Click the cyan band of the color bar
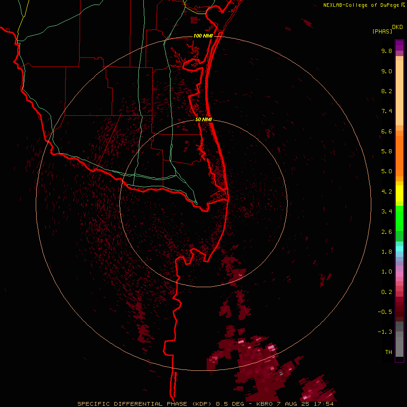This screenshot has height=407, width=407. pos(399,249)
